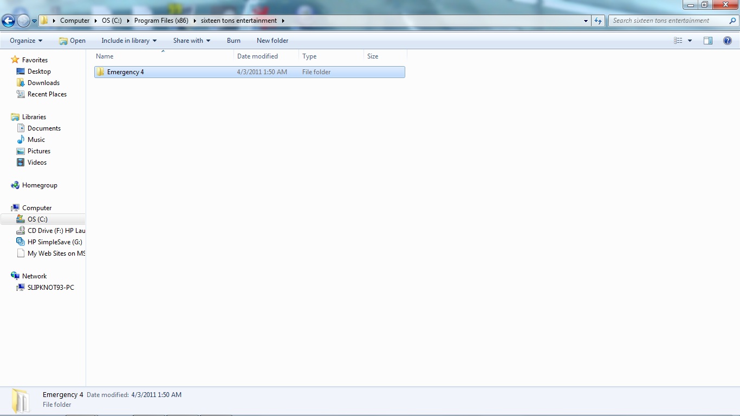Select Computer in the address breadcrumb

pos(75,21)
